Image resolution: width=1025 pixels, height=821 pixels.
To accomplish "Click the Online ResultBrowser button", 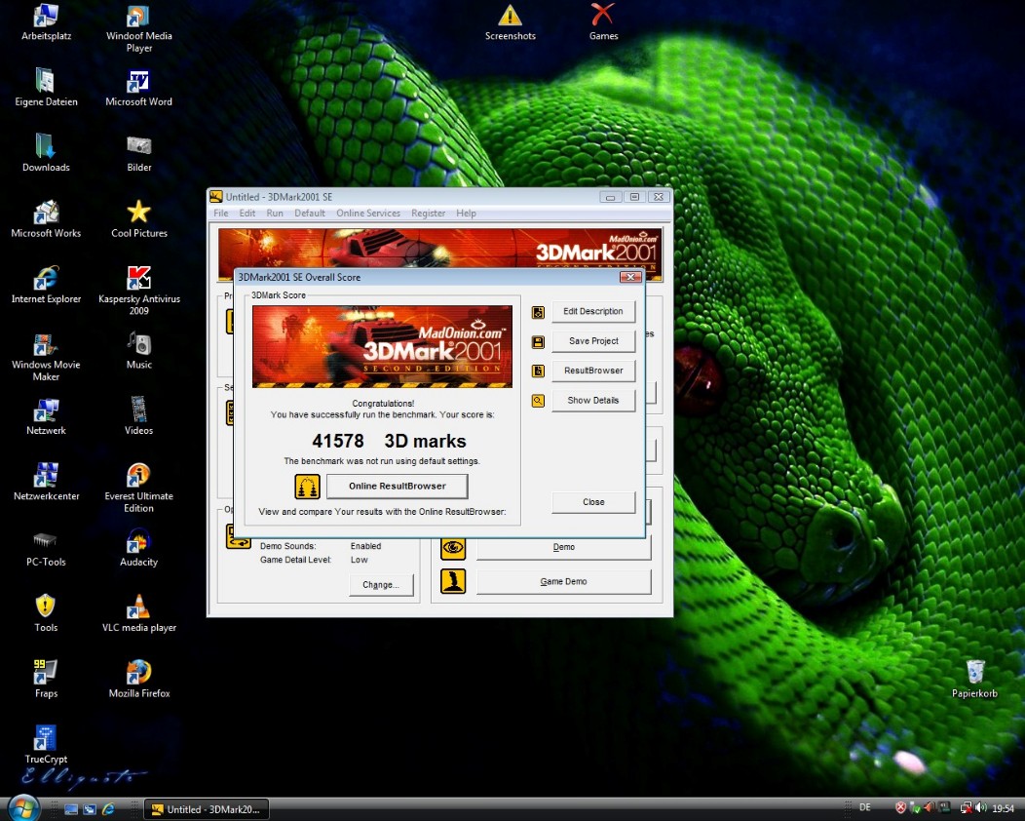I will point(397,486).
